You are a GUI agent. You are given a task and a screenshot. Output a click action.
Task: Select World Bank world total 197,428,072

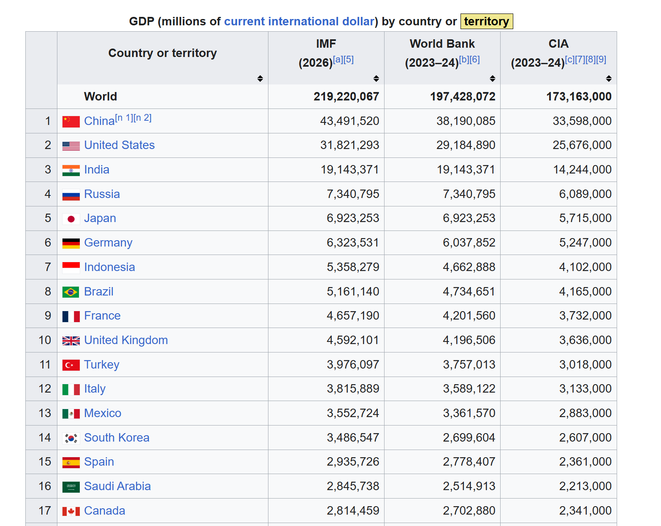click(463, 97)
